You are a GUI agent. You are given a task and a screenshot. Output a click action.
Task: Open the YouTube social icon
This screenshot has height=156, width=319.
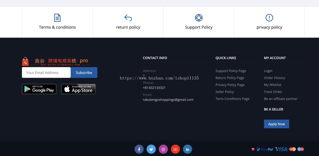(x=175, y=149)
